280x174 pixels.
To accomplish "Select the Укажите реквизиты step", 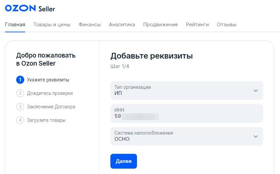I will point(48,80).
